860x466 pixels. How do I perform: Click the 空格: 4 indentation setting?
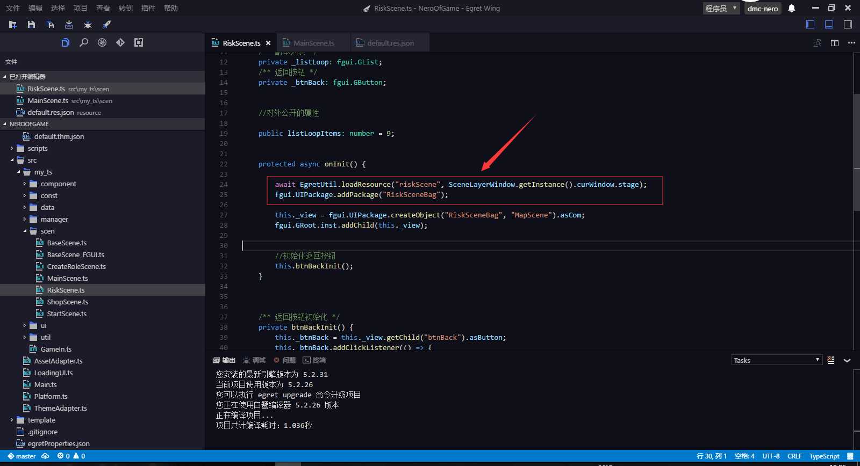(x=744, y=456)
